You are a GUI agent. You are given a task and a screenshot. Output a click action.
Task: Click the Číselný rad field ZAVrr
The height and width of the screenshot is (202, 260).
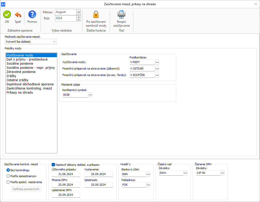click(x=171, y=173)
